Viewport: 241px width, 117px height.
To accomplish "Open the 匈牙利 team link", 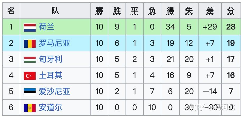I will coord(50,59).
